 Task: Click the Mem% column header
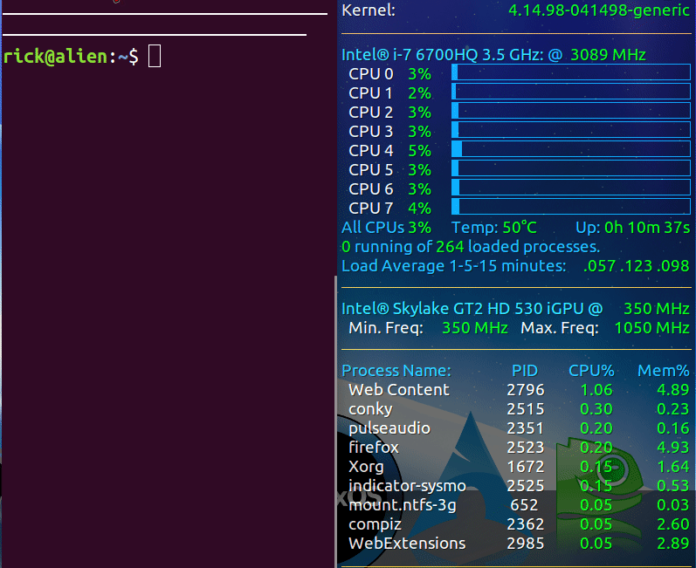pyautogui.click(x=663, y=371)
